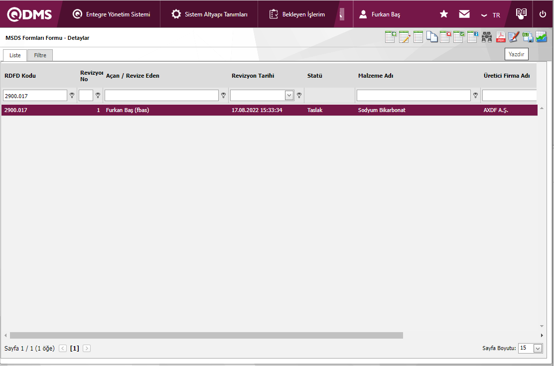Click the copy record icon

click(x=432, y=37)
